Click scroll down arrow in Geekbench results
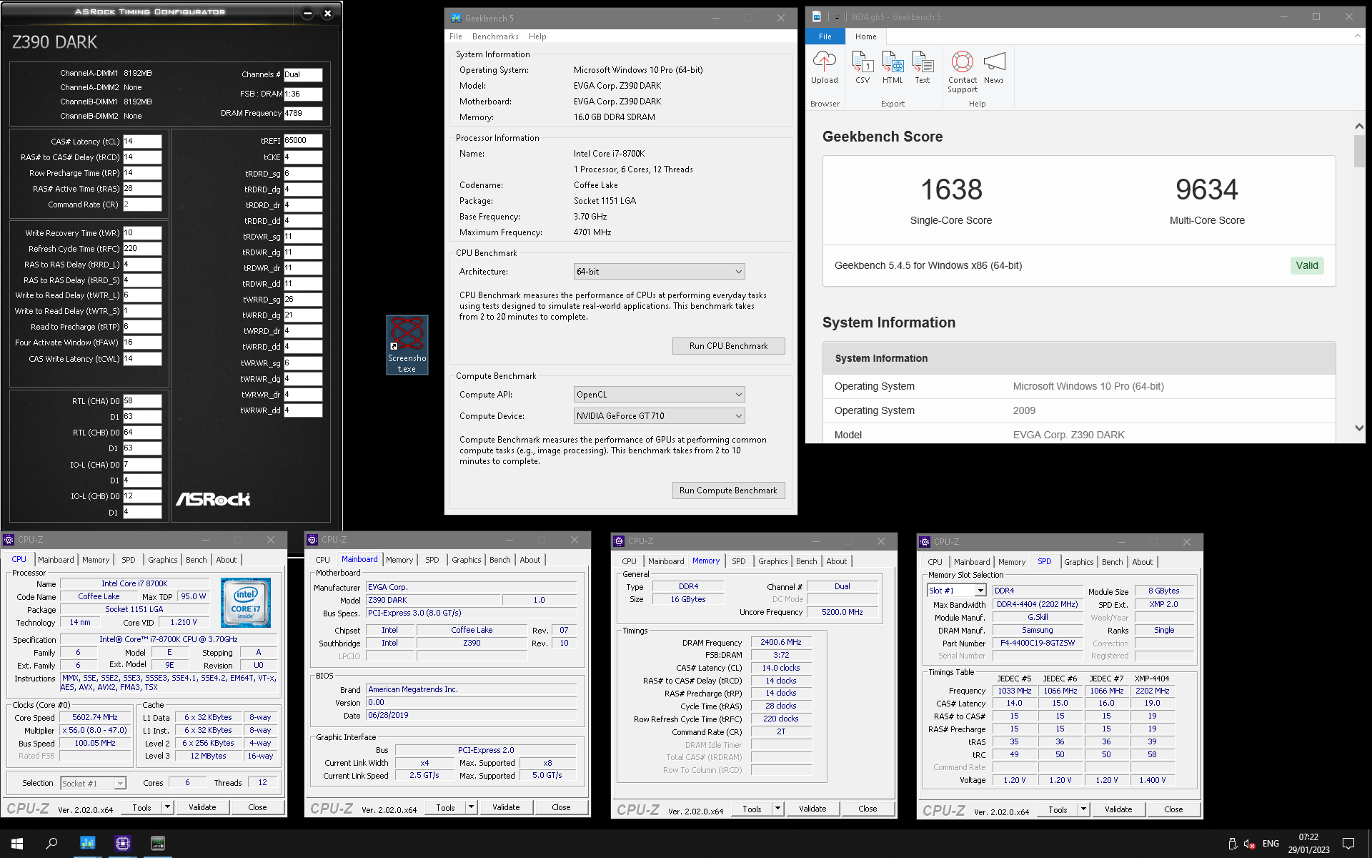Image resolution: width=1372 pixels, height=858 pixels. [x=1359, y=428]
